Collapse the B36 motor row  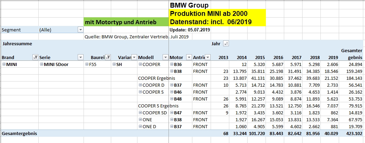(x=172, y=64)
